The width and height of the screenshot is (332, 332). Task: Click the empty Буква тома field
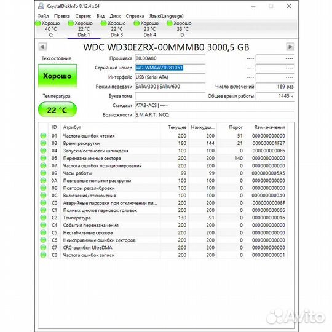click(170, 96)
